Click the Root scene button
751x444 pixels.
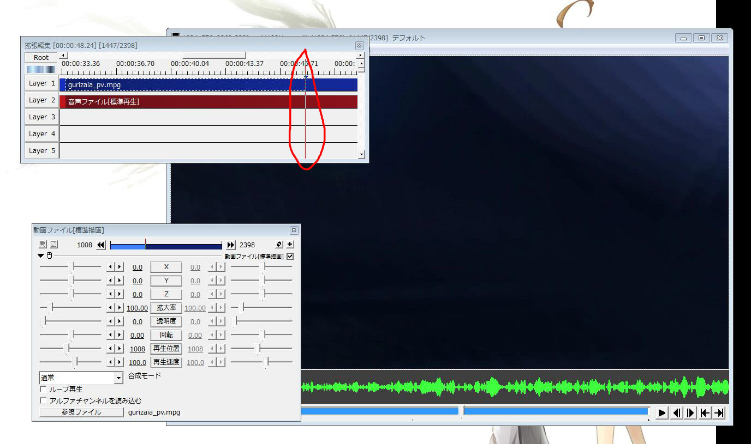coord(41,57)
